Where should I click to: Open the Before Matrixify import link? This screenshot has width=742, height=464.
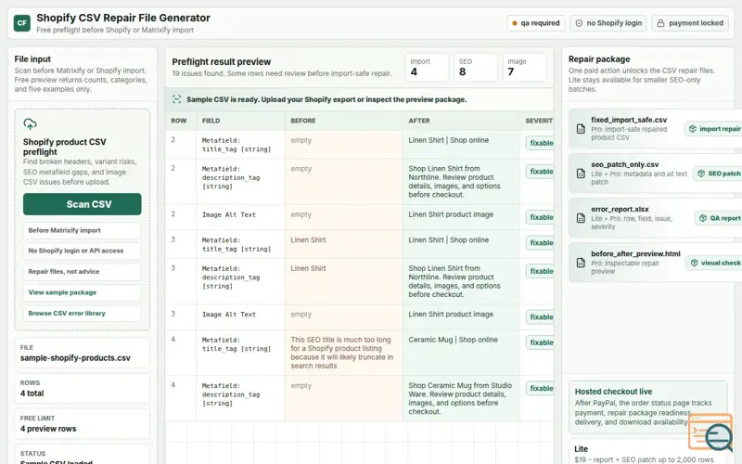82,230
